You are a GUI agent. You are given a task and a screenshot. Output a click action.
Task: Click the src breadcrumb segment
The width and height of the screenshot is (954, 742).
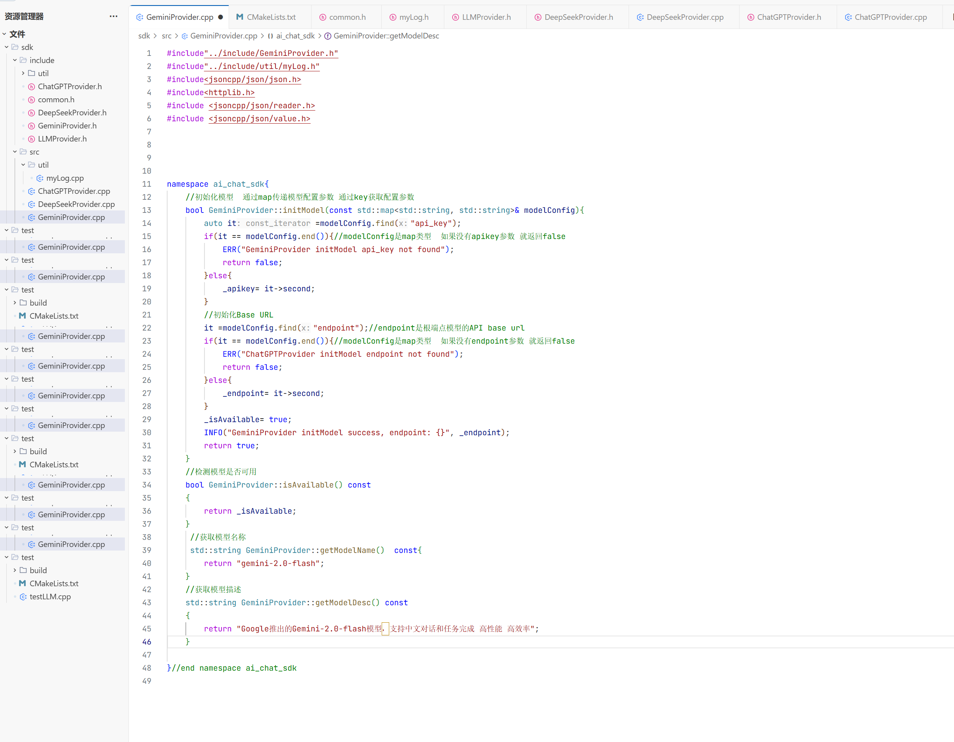(x=166, y=36)
